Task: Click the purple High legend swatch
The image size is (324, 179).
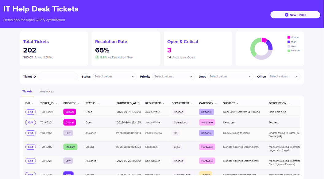Action: pos(289,42)
